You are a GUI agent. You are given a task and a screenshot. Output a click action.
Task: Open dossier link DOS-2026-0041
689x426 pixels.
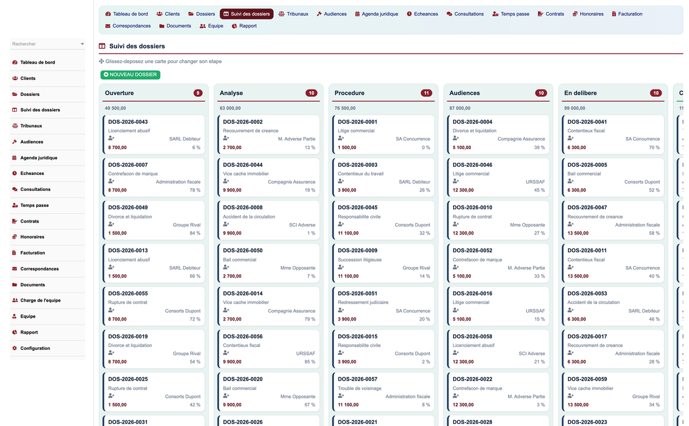pyautogui.click(x=587, y=122)
